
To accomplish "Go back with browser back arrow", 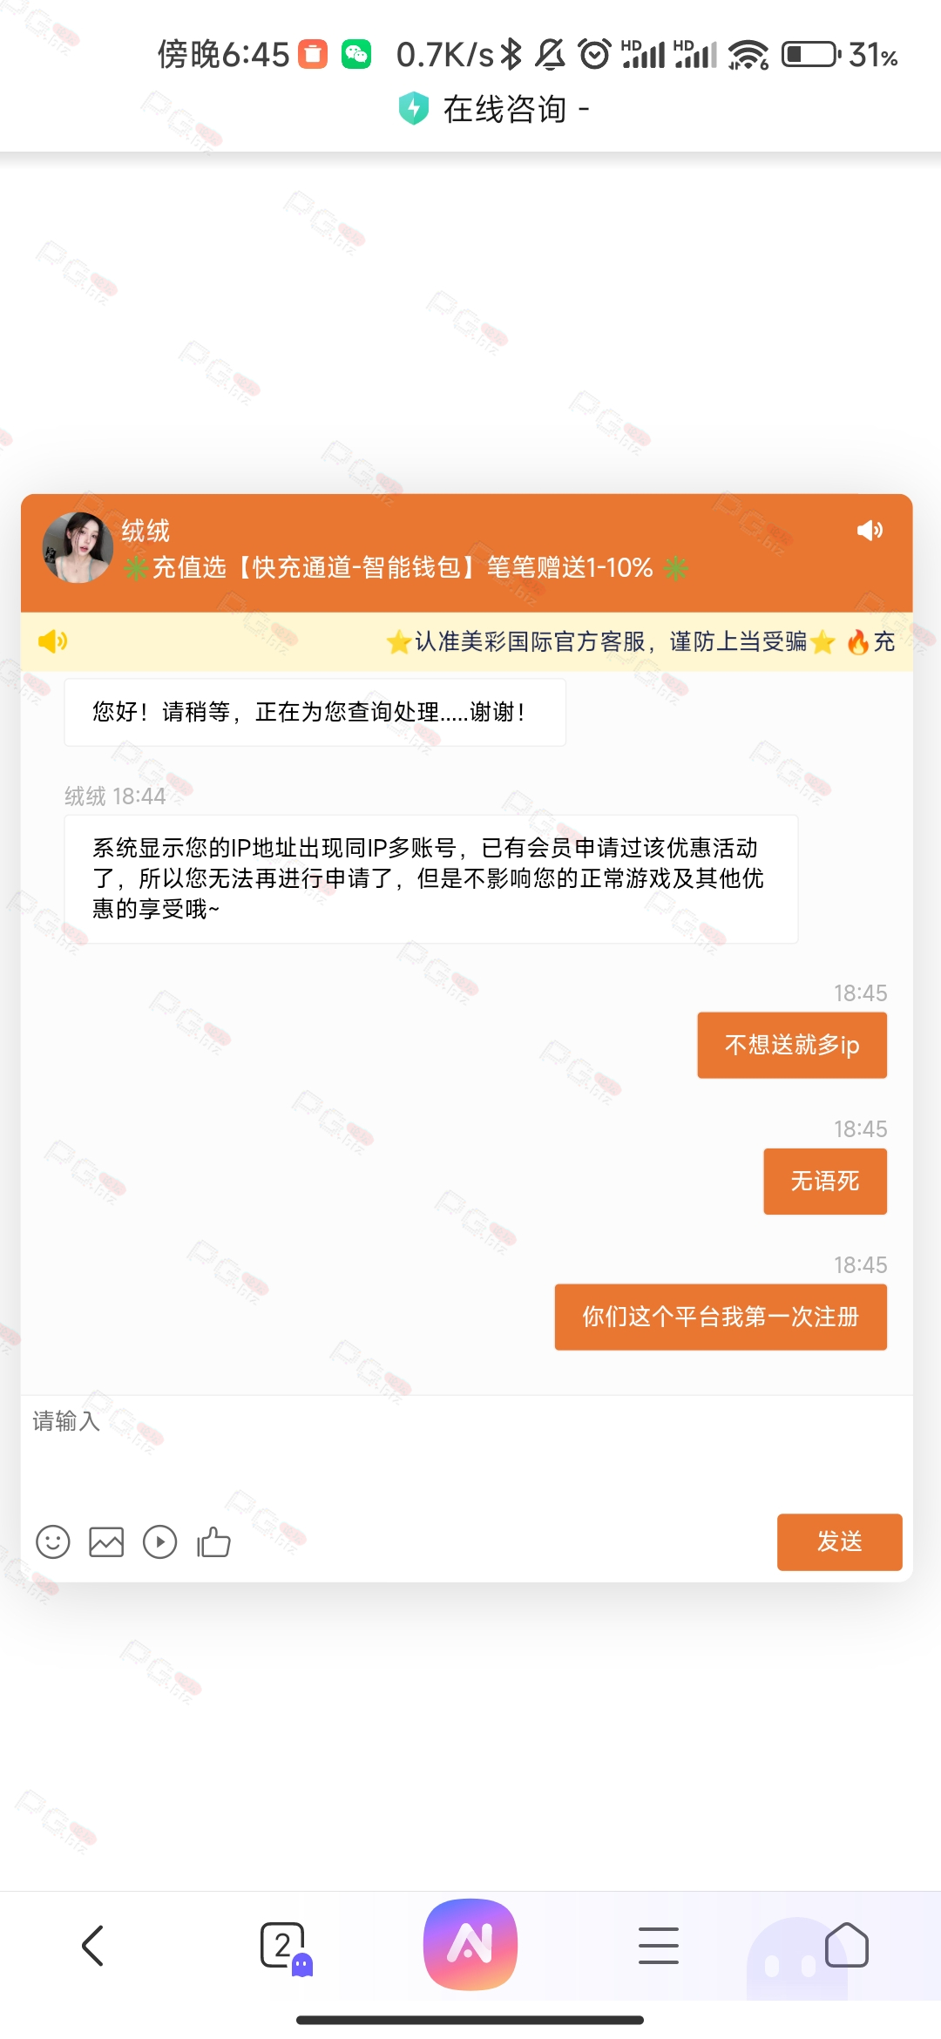I will [92, 1945].
